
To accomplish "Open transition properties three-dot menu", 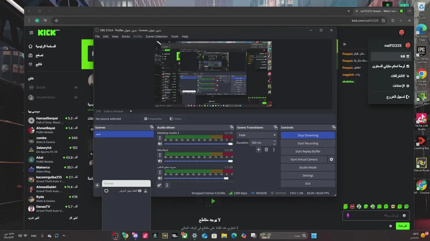I will click(x=274, y=150).
